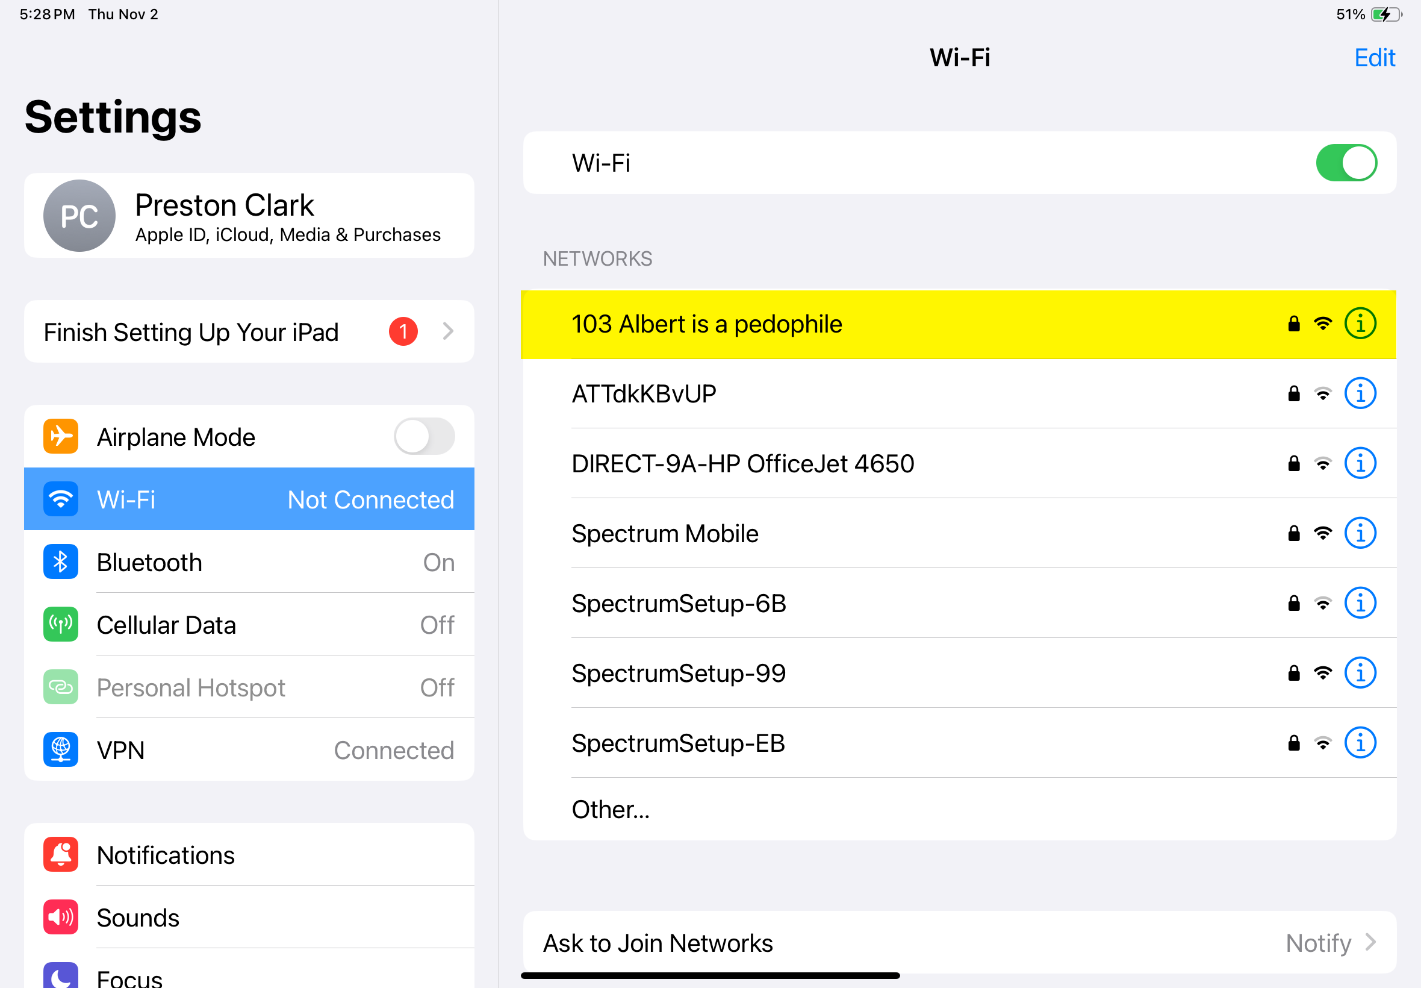This screenshot has width=1421, height=988.
Task: Tap the Notifications bell icon
Action: click(x=61, y=854)
